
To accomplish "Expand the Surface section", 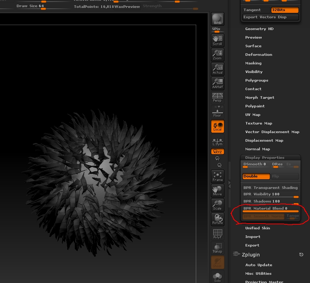I will (x=253, y=46).
